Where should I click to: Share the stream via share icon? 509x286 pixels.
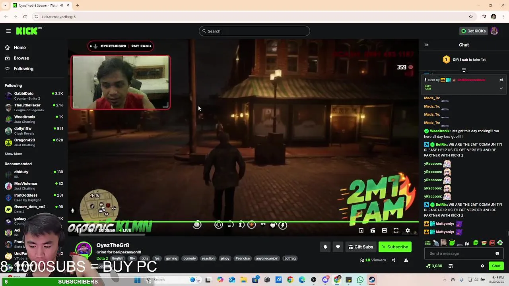click(x=393, y=260)
